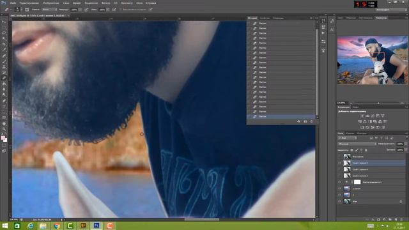Select the Lasso tool
The height and width of the screenshot is (230, 409).
pyautogui.click(x=4, y=33)
